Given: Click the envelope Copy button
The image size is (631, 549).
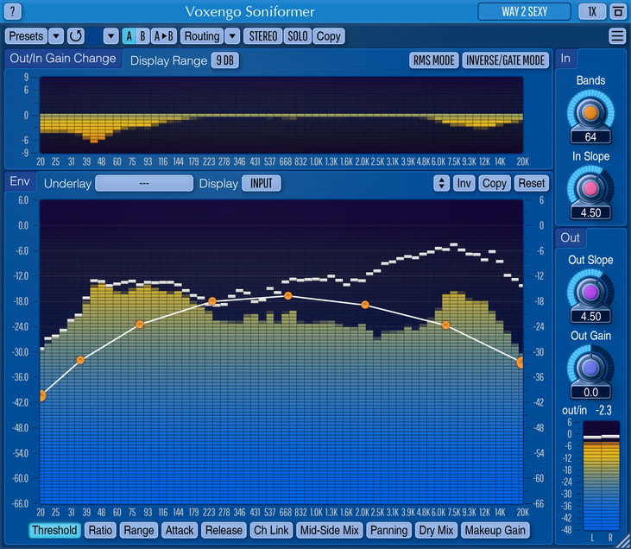Looking at the screenshot, I should pyautogui.click(x=494, y=184).
